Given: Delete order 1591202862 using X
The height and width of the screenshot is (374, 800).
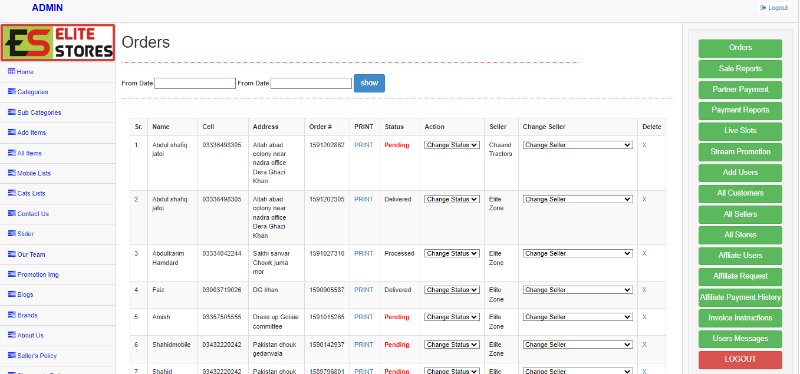Looking at the screenshot, I should (644, 145).
